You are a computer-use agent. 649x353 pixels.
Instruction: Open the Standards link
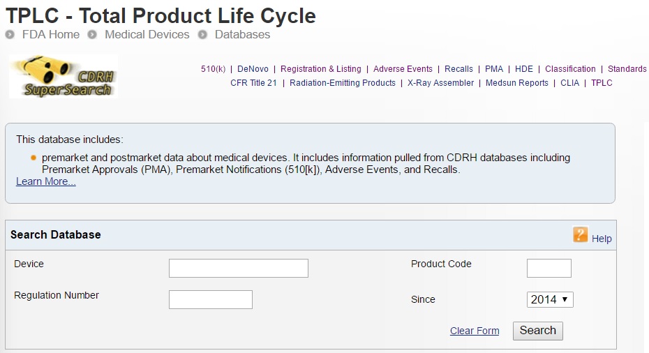627,69
